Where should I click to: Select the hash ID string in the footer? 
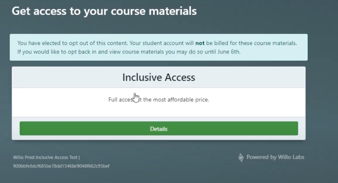point(61,166)
